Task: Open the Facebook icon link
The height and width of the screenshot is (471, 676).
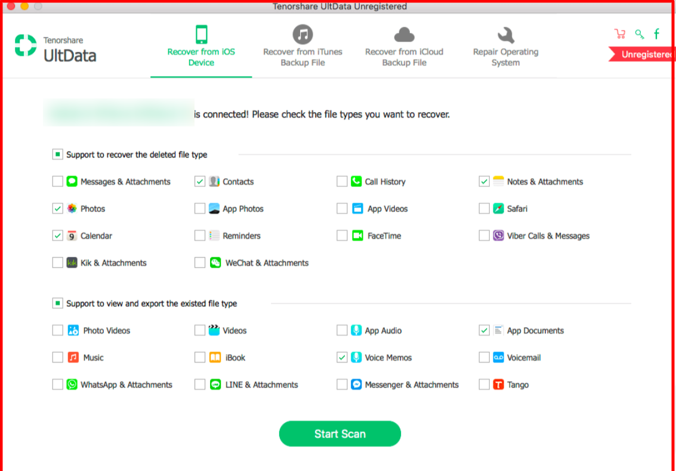Action: pyautogui.click(x=656, y=34)
